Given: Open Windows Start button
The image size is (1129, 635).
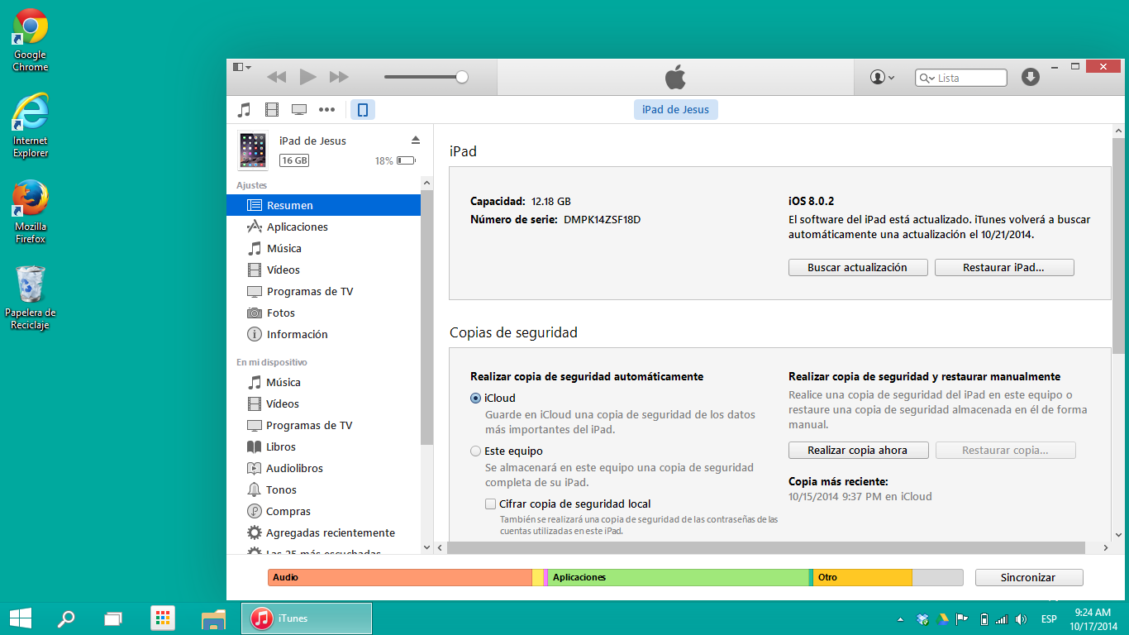Looking at the screenshot, I should (x=20, y=618).
